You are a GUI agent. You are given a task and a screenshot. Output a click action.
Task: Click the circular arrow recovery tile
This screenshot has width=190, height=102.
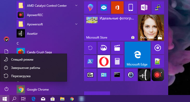[90, 48]
